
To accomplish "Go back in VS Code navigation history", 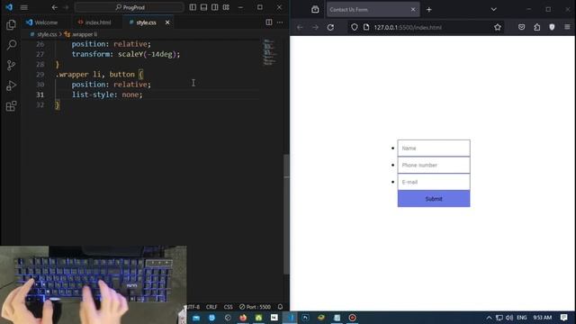I will coord(54,7).
